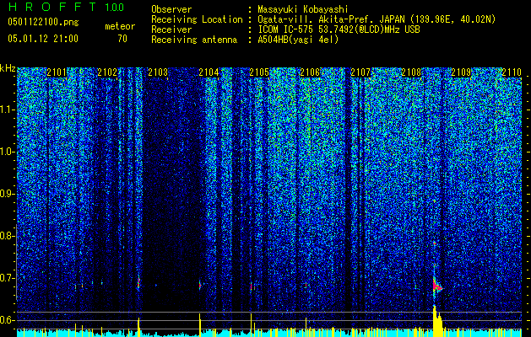Click the 2106 time marker
This screenshot has width=531, height=337.
coord(310,72)
